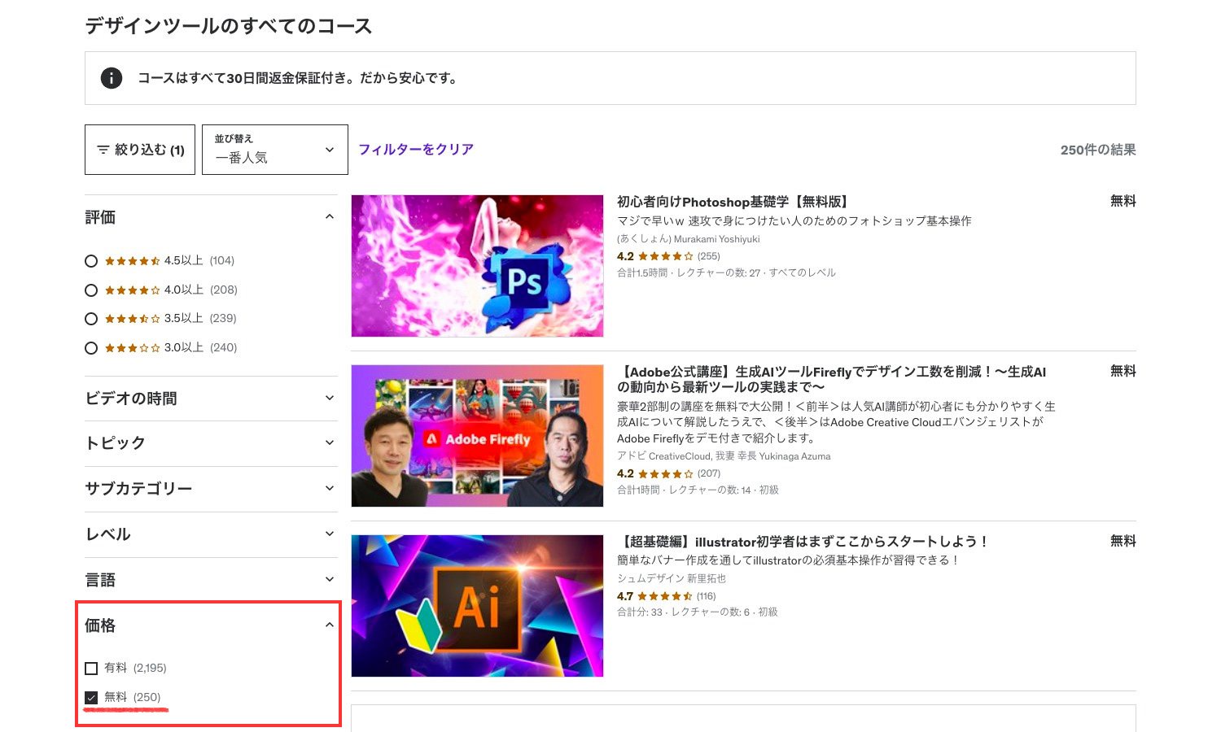Collapse the 価格 filter section
This screenshot has height=732, width=1221.
[211, 625]
